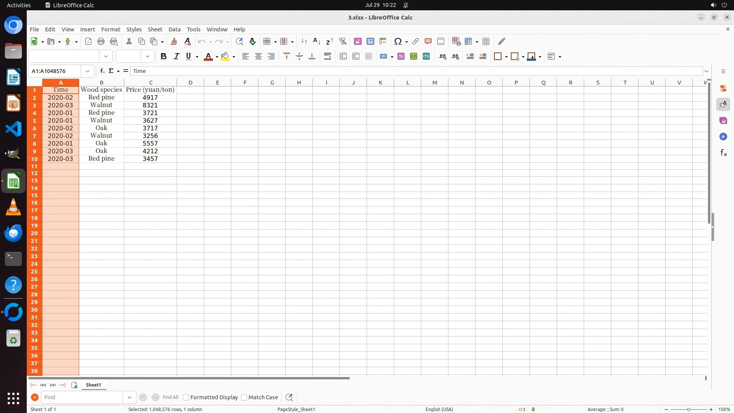Click the Sort Ascending toolbar icon
This screenshot has height=413, width=734.
(x=317, y=41)
